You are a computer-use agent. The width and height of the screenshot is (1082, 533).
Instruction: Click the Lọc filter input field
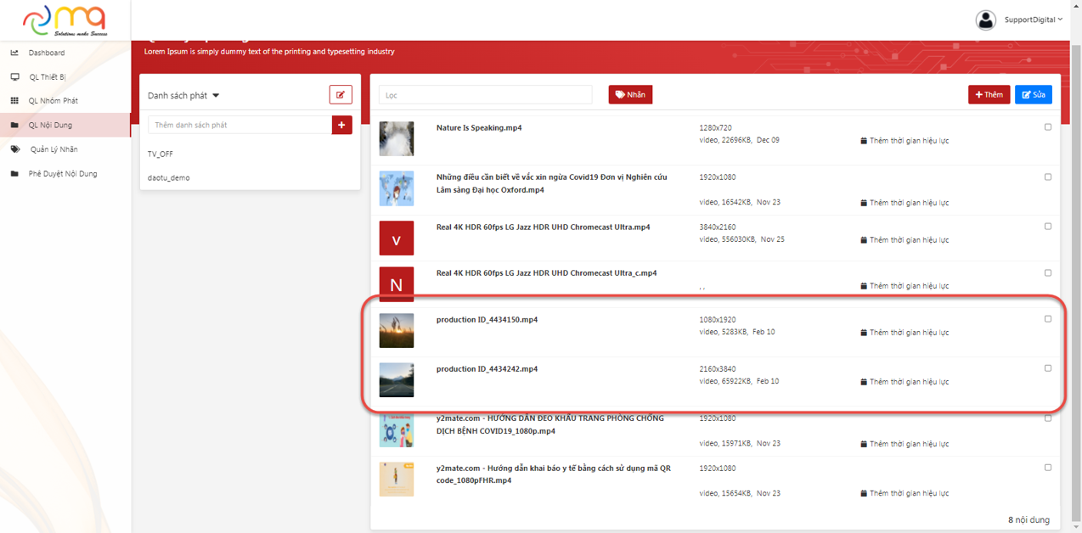(485, 95)
